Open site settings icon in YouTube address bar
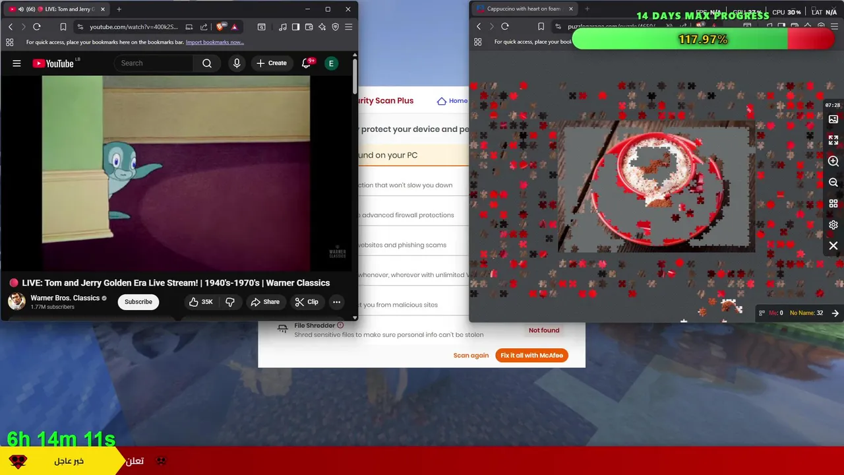The height and width of the screenshot is (475, 844). 80,27
